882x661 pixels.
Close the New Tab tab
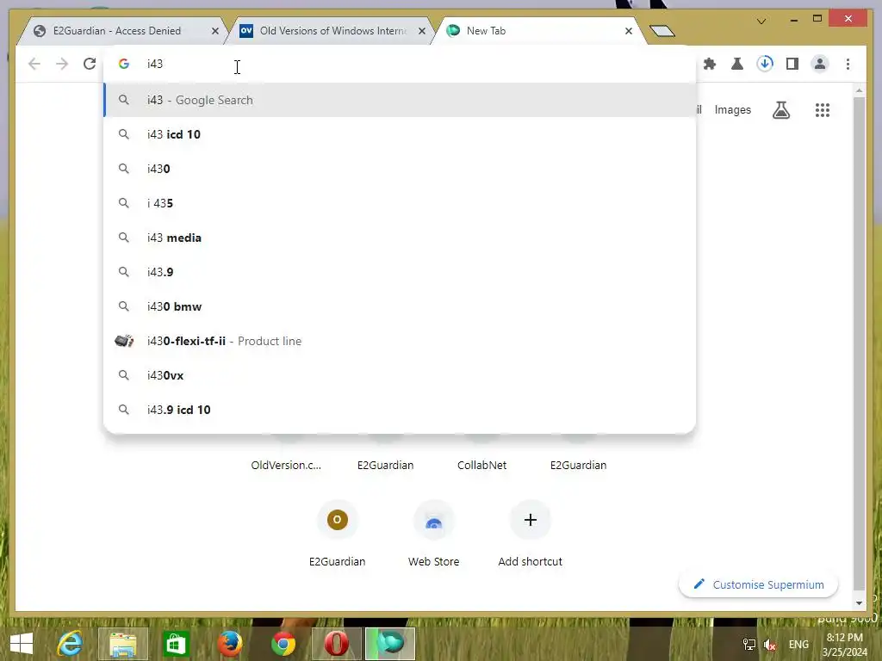tap(629, 31)
